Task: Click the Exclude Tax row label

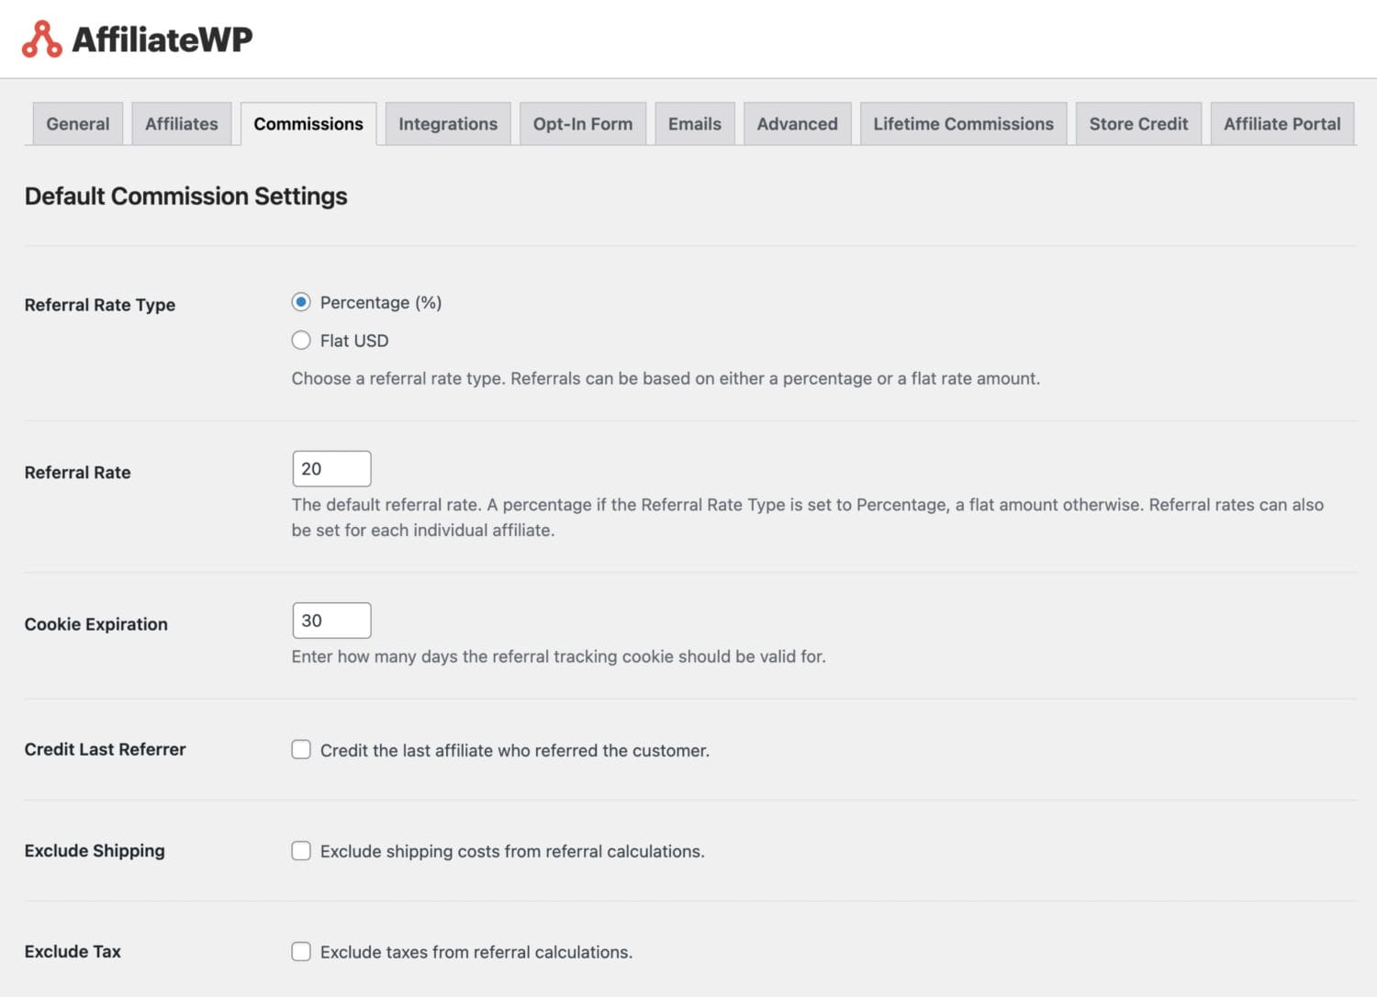Action: point(73,952)
